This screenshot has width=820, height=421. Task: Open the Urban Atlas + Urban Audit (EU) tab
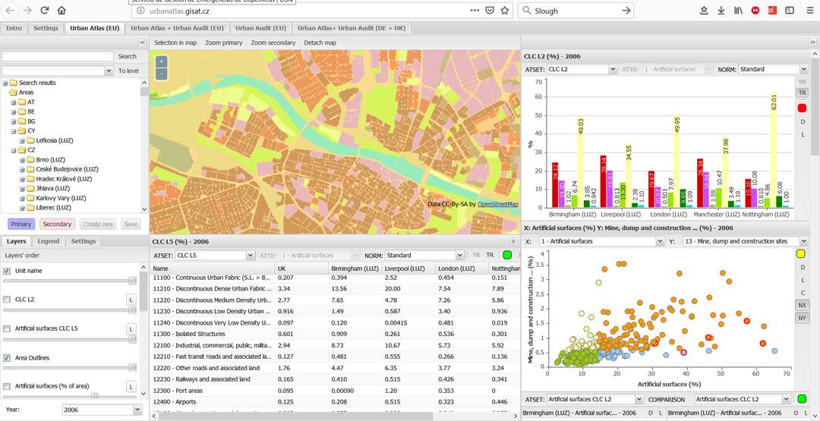tap(177, 28)
